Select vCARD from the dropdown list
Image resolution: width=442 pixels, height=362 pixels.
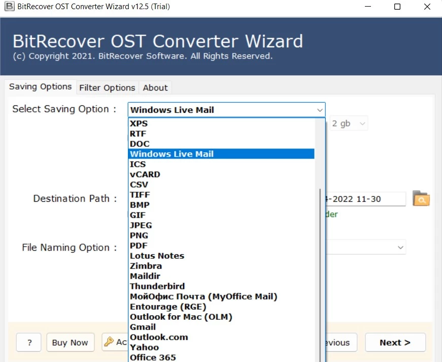(x=221, y=174)
